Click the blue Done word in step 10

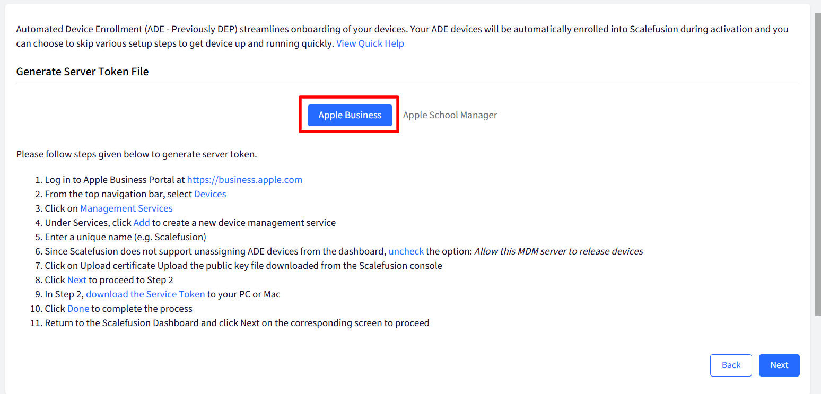78,309
